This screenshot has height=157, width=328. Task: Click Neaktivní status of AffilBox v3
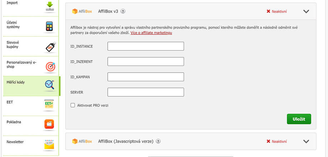(279, 11)
